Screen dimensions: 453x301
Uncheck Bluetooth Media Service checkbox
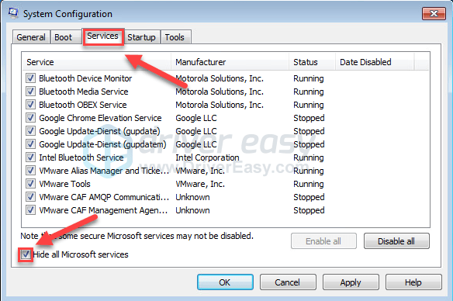point(30,92)
